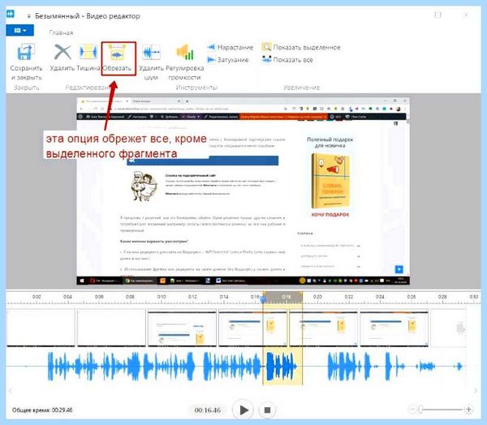Open Регулировка громкости volume adjustment
This screenshot has width=487, height=425.
[x=185, y=62]
